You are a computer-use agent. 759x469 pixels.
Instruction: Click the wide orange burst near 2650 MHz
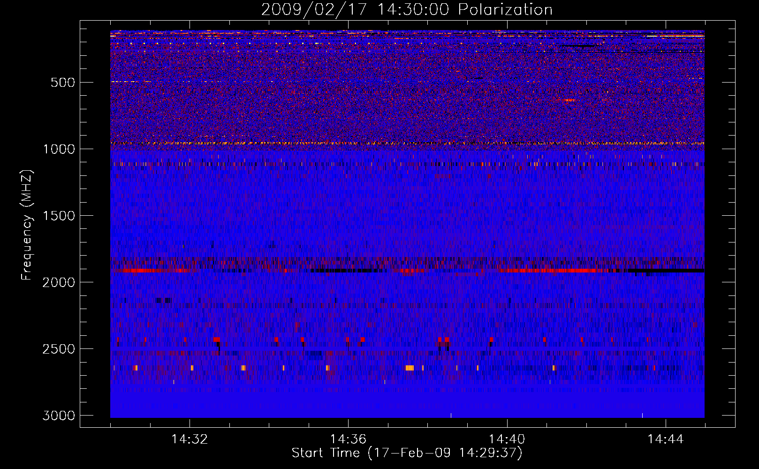tap(410, 368)
